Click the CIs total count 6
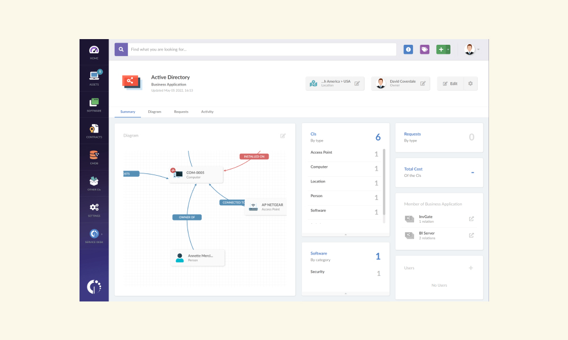The width and height of the screenshot is (568, 340). coord(378,137)
